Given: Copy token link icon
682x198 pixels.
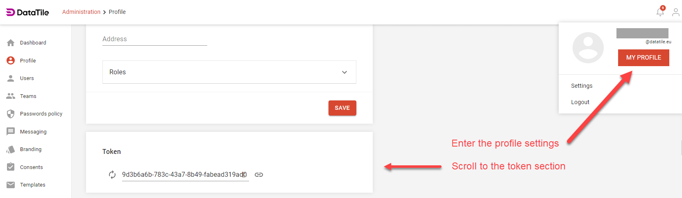Looking at the screenshot, I should pos(259,175).
